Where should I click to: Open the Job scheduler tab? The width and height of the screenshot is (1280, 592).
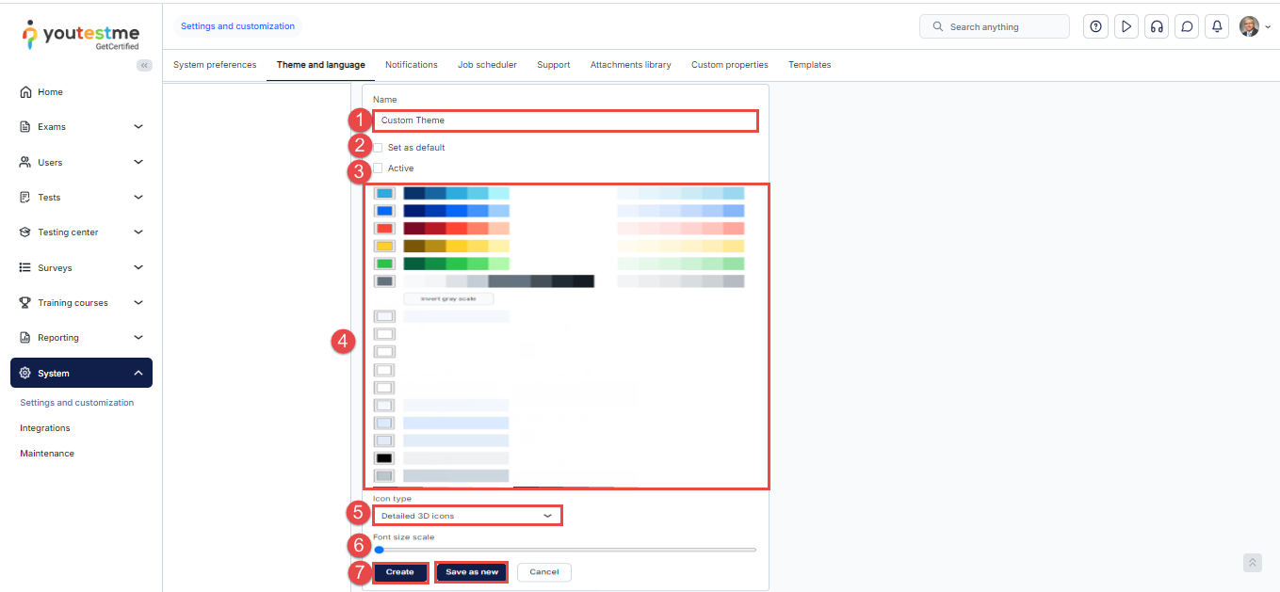(487, 65)
